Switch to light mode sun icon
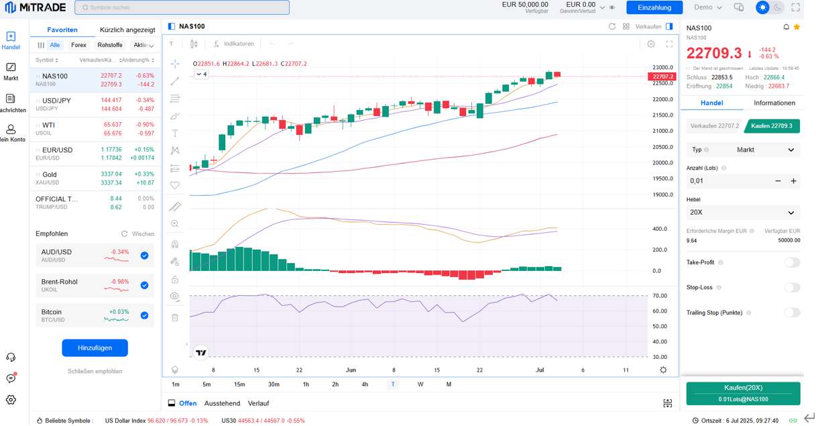 click(762, 7)
